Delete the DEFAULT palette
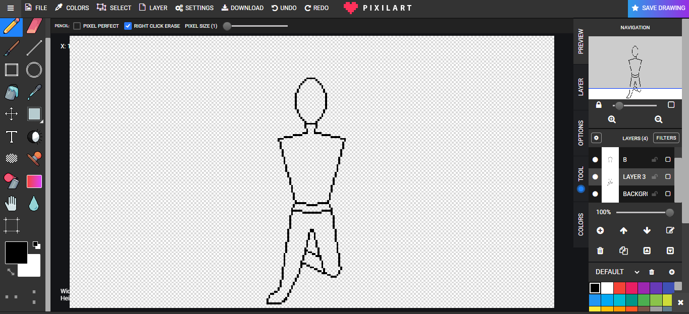The width and height of the screenshot is (689, 314). (652, 272)
